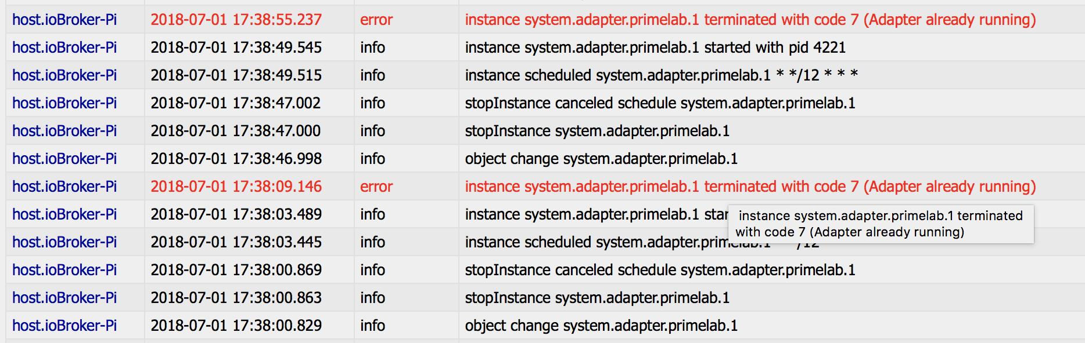Open host.ioBroker-Pi link in the 17:38:49.545 row
Screen dimensions: 1085x343
[64, 48]
